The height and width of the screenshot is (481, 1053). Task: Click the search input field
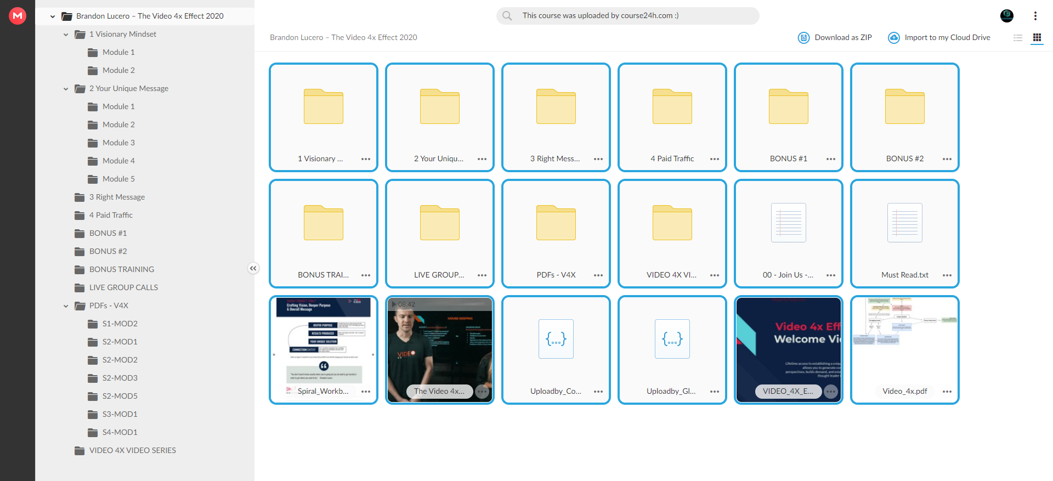628,16
